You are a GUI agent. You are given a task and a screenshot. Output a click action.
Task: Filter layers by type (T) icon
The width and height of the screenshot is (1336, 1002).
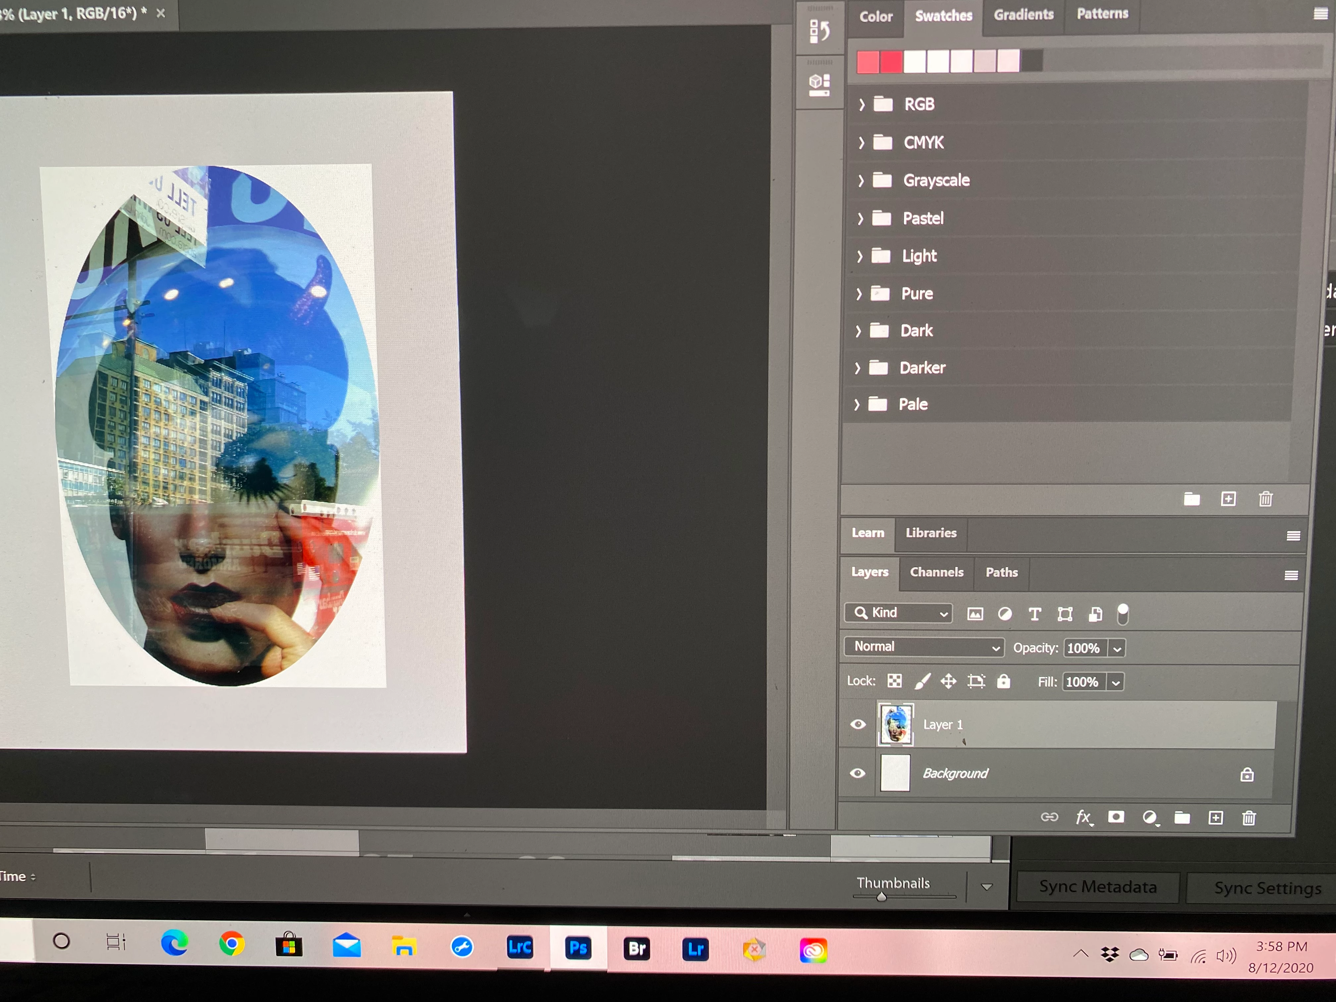[x=1034, y=614]
